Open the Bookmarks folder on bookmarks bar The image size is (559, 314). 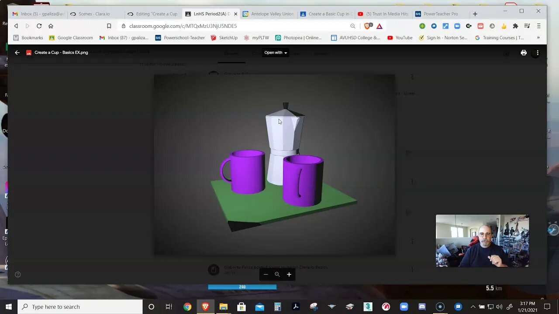(x=28, y=38)
